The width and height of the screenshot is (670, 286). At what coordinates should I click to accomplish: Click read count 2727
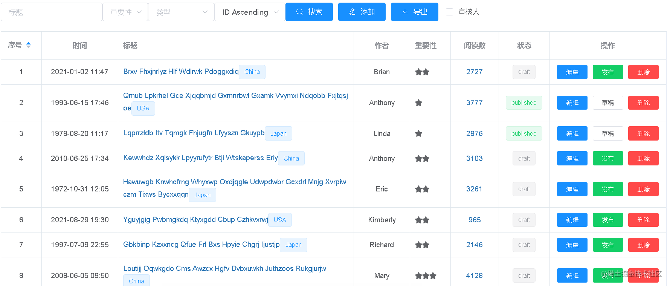(475, 72)
